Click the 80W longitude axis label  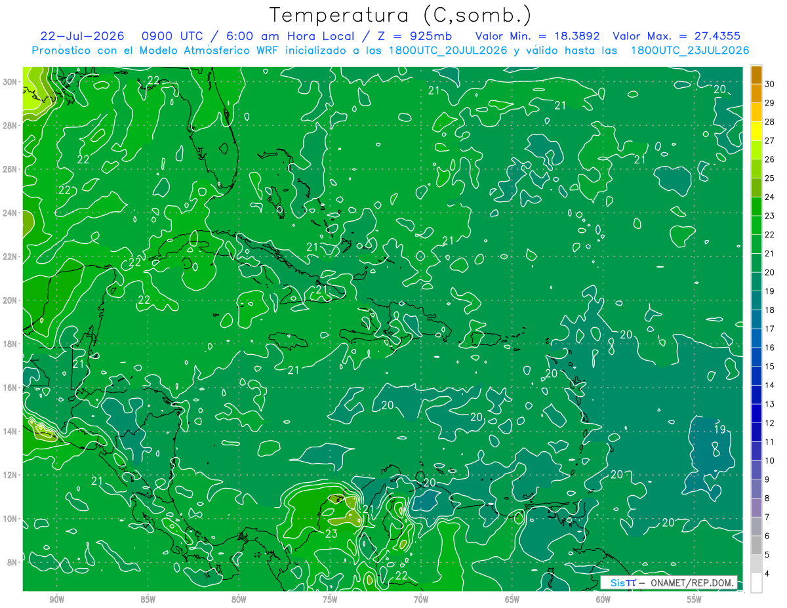(239, 599)
